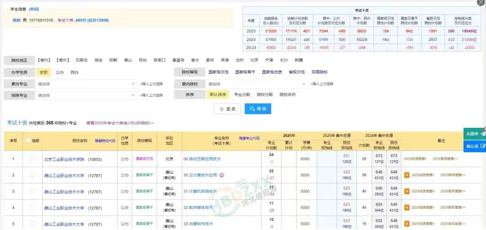Open the 排除专业 dropdown

point(86,95)
